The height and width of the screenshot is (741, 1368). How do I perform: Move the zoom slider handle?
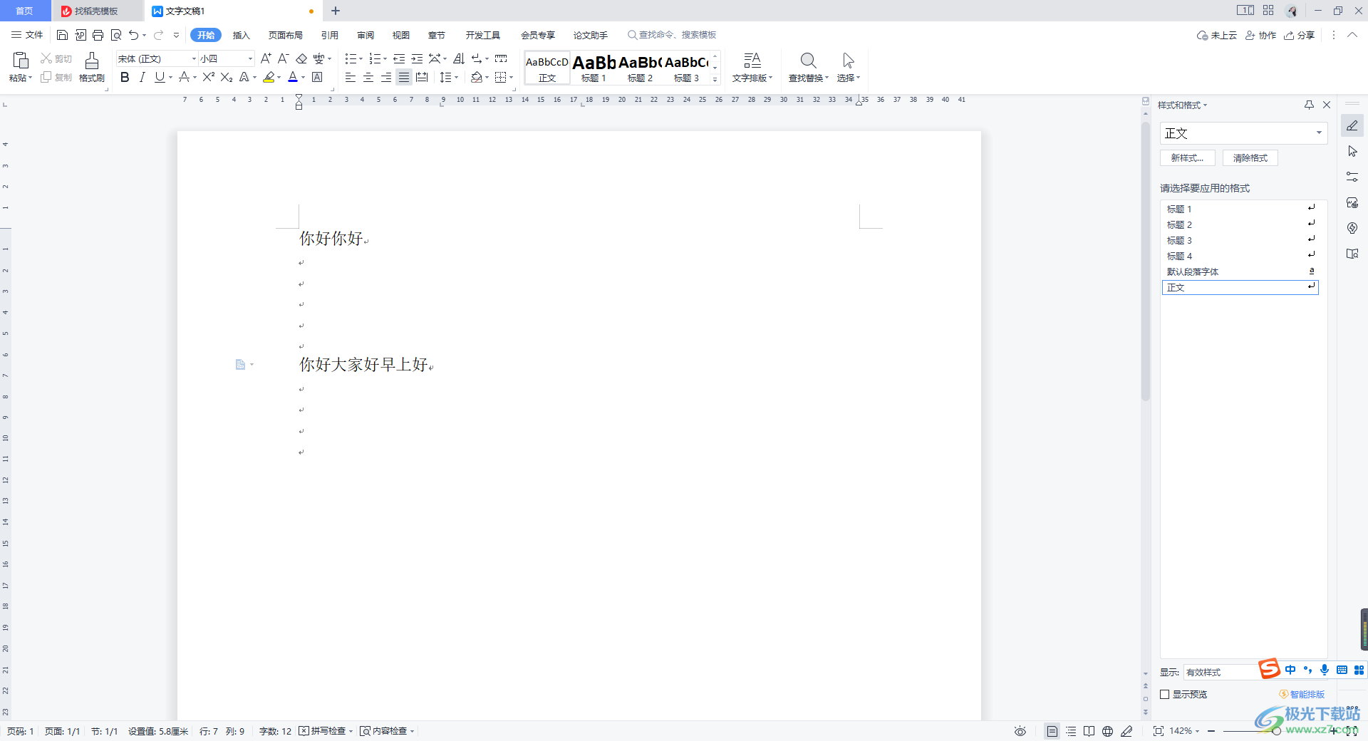[1276, 731]
